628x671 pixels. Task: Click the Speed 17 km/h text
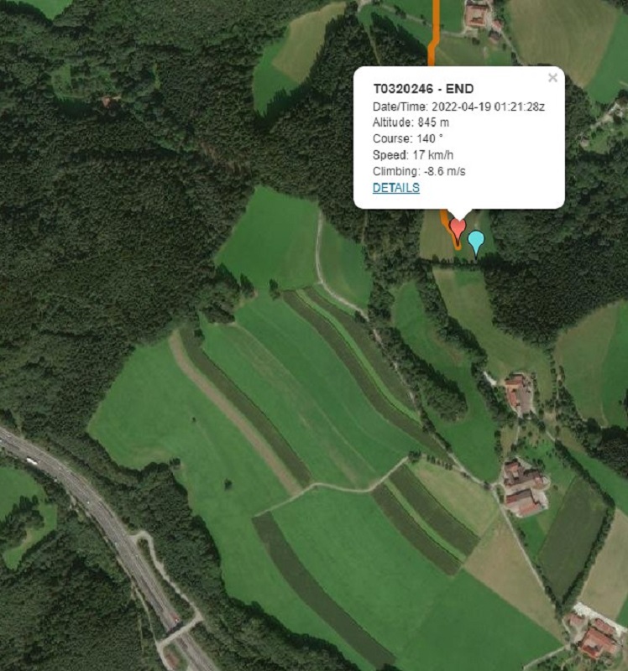click(413, 155)
